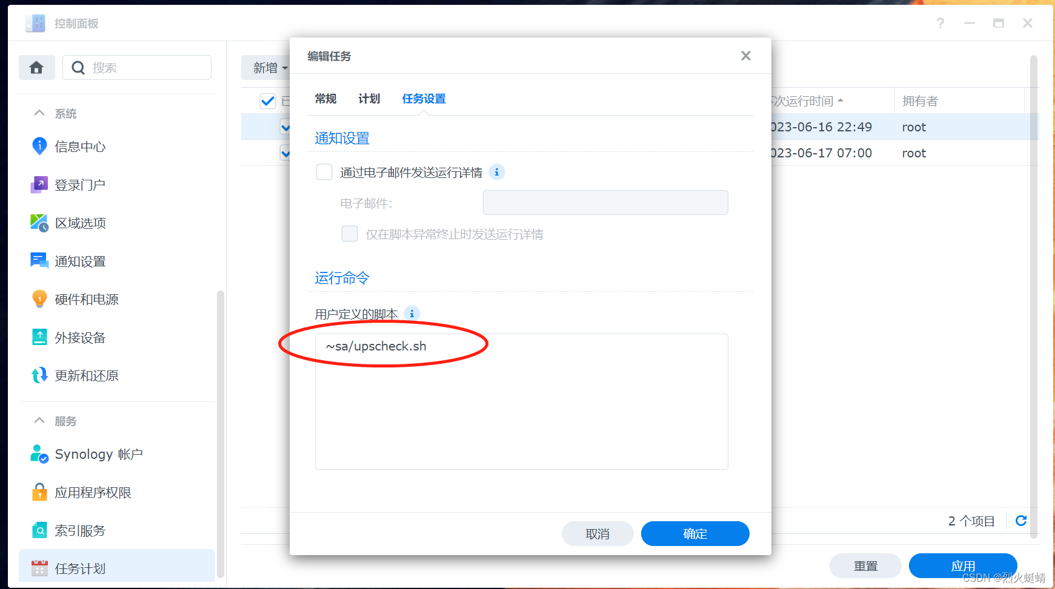This screenshot has width=1055, height=589.
Task: Open External Devices (外接设备) item
Action: 116,337
